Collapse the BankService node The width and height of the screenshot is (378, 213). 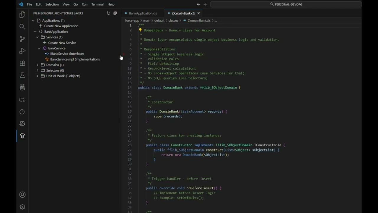39,48
